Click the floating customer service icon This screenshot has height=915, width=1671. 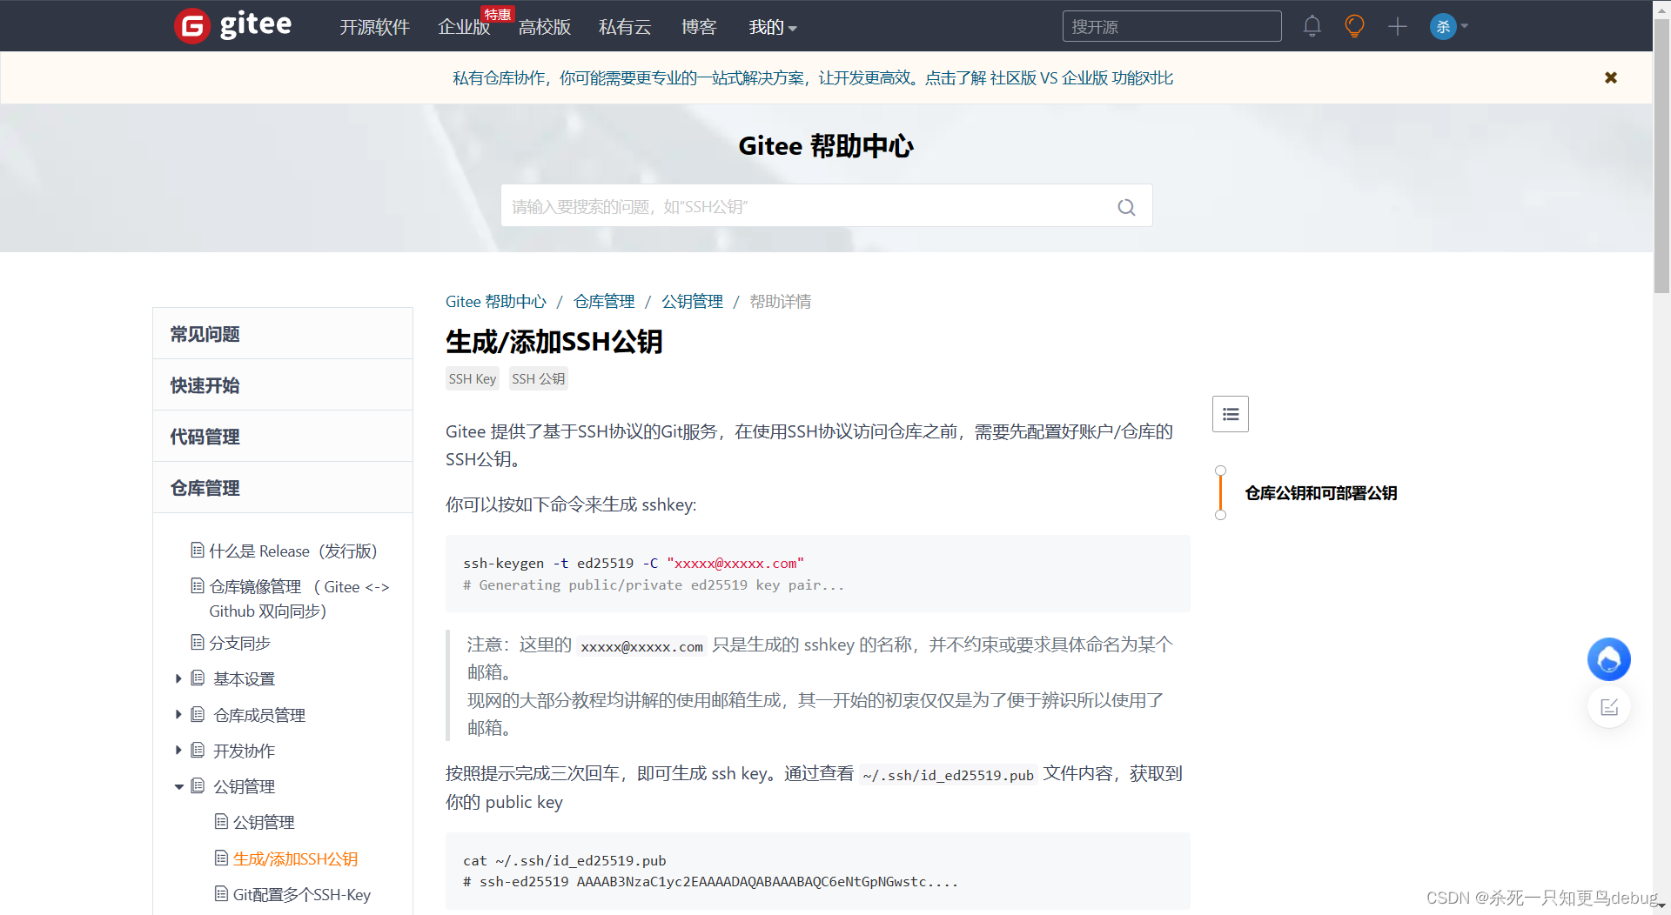tap(1608, 659)
